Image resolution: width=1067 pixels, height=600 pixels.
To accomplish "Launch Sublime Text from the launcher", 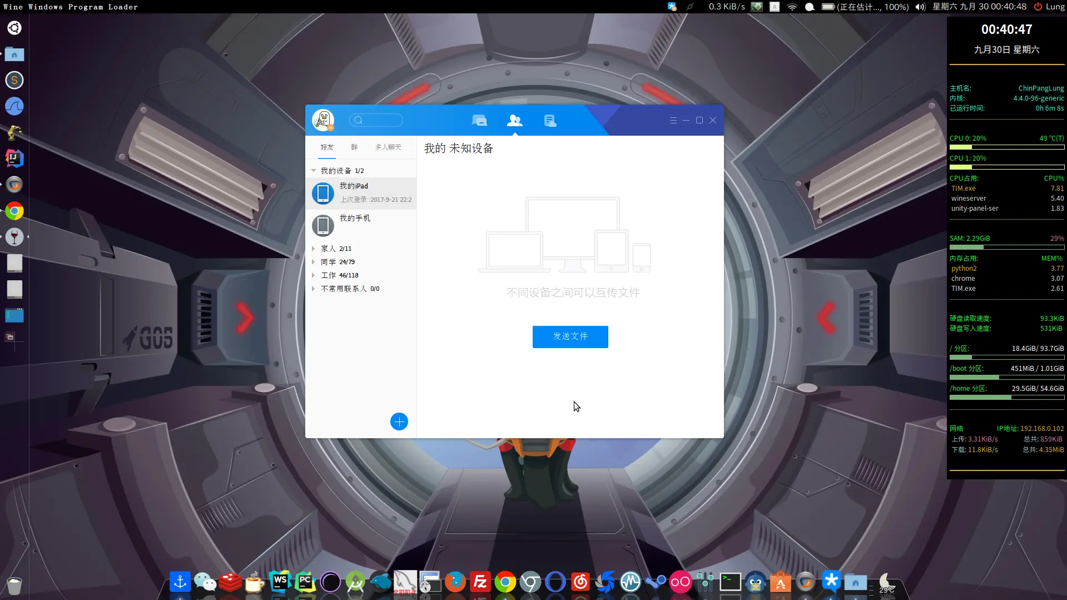I will pyautogui.click(x=14, y=80).
